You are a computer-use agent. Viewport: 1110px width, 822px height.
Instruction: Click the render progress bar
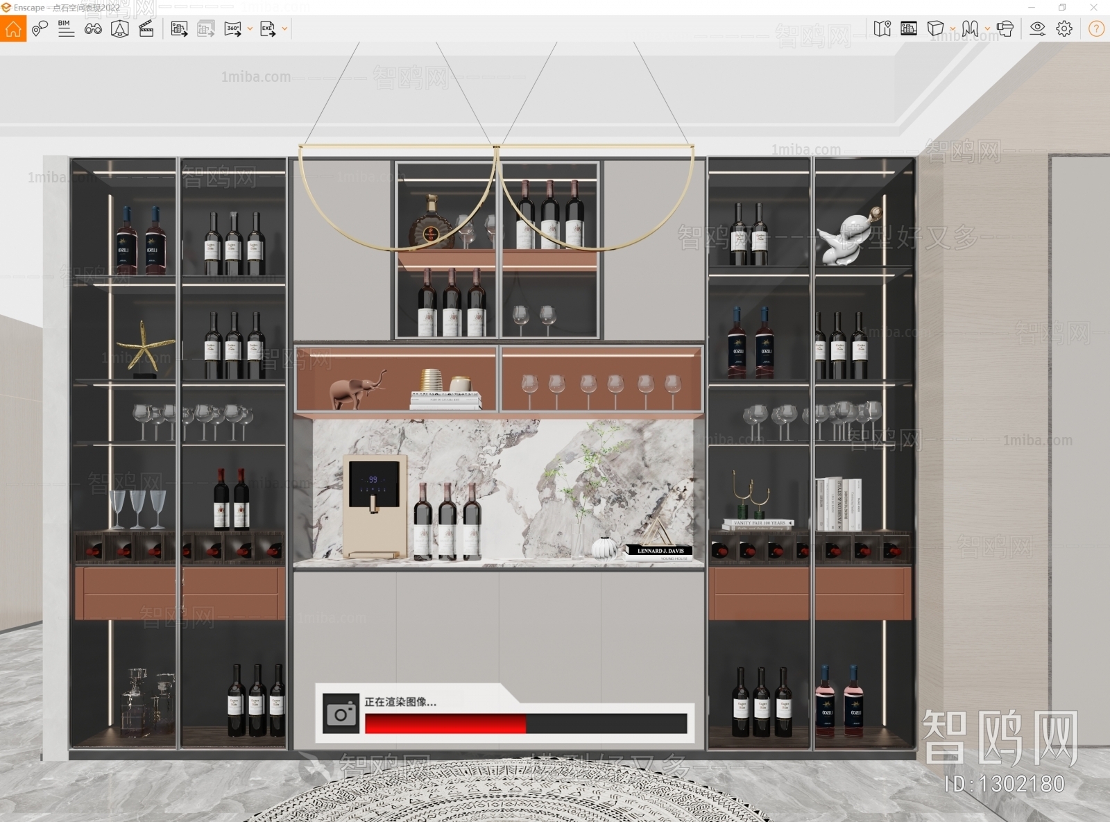pyautogui.click(x=526, y=723)
